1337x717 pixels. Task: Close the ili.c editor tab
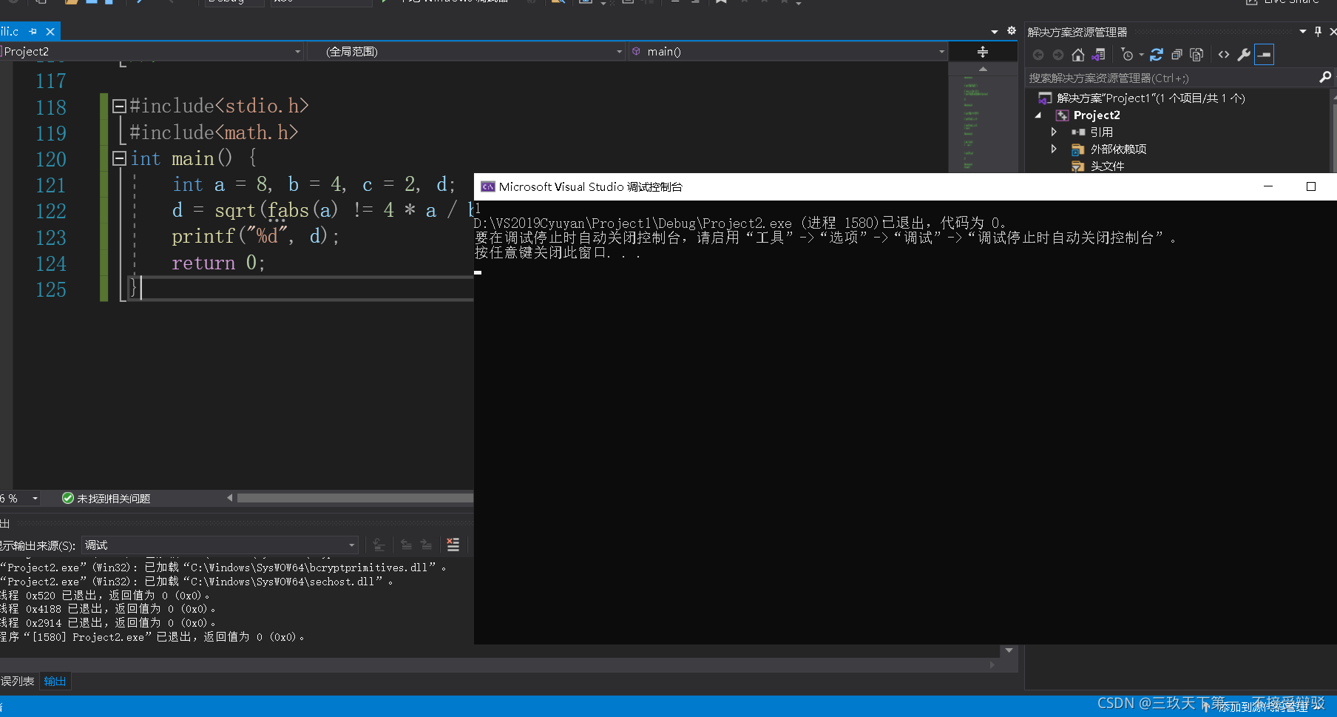pyautogui.click(x=50, y=32)
